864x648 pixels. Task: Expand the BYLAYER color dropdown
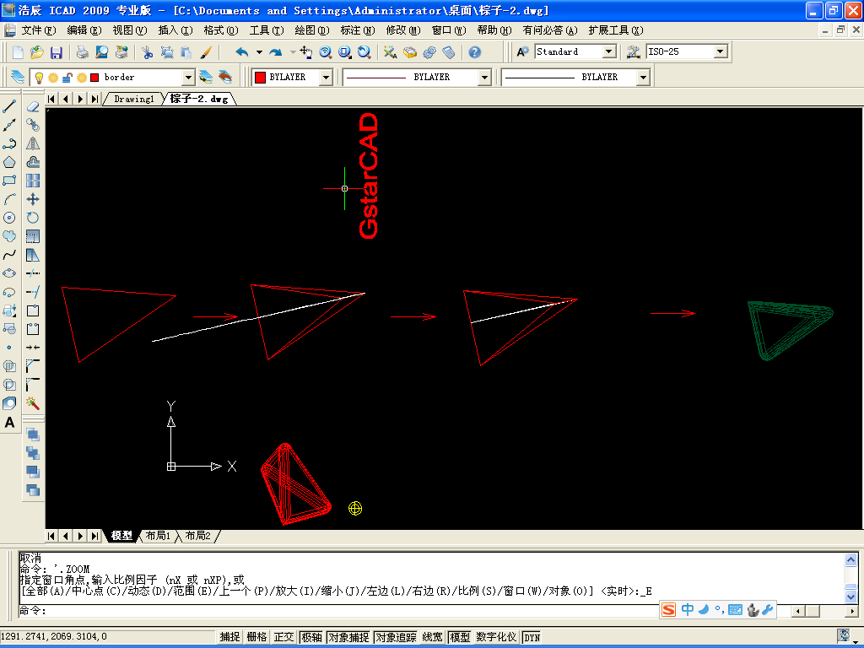pos(326,77)
